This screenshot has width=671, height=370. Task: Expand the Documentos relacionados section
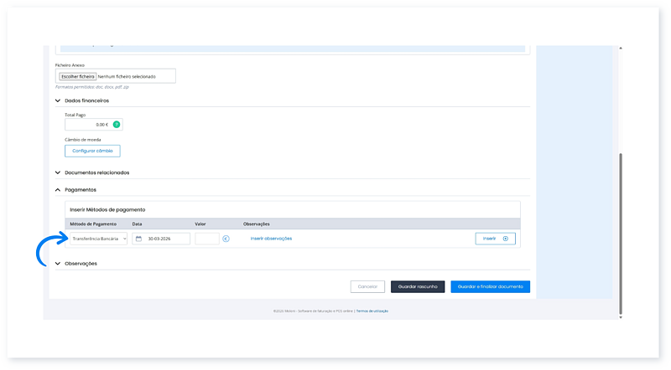tap(58, 172)
